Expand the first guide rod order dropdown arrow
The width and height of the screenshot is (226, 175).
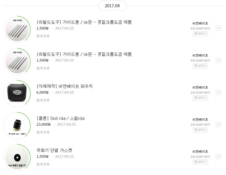(218, 28)
